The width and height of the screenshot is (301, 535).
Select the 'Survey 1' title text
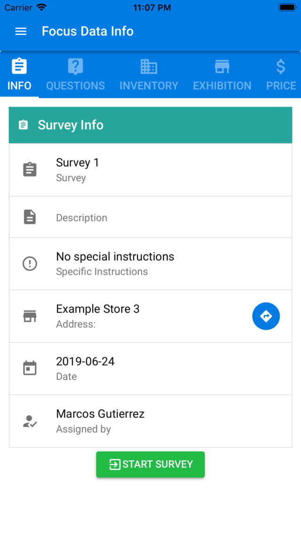(77, 163)
